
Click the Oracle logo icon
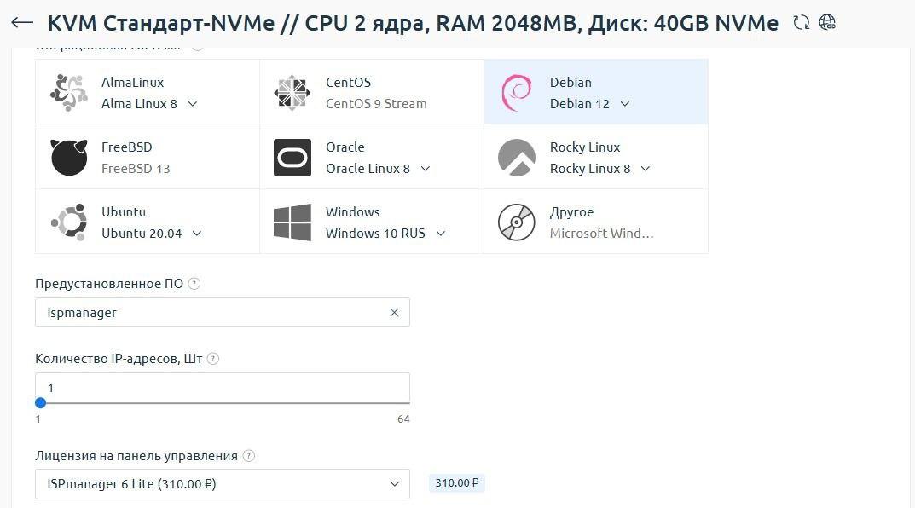tap(292, 157)
